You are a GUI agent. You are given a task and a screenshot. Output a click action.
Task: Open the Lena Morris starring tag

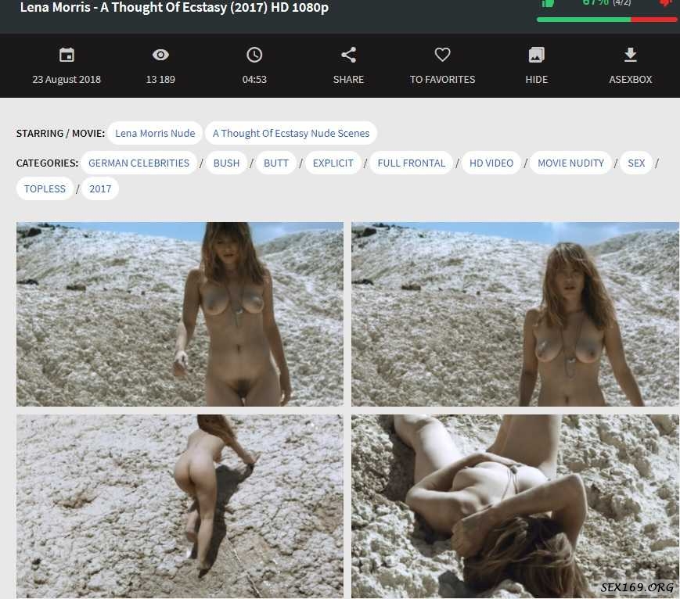pyautogui.click(x=155, y=133)
